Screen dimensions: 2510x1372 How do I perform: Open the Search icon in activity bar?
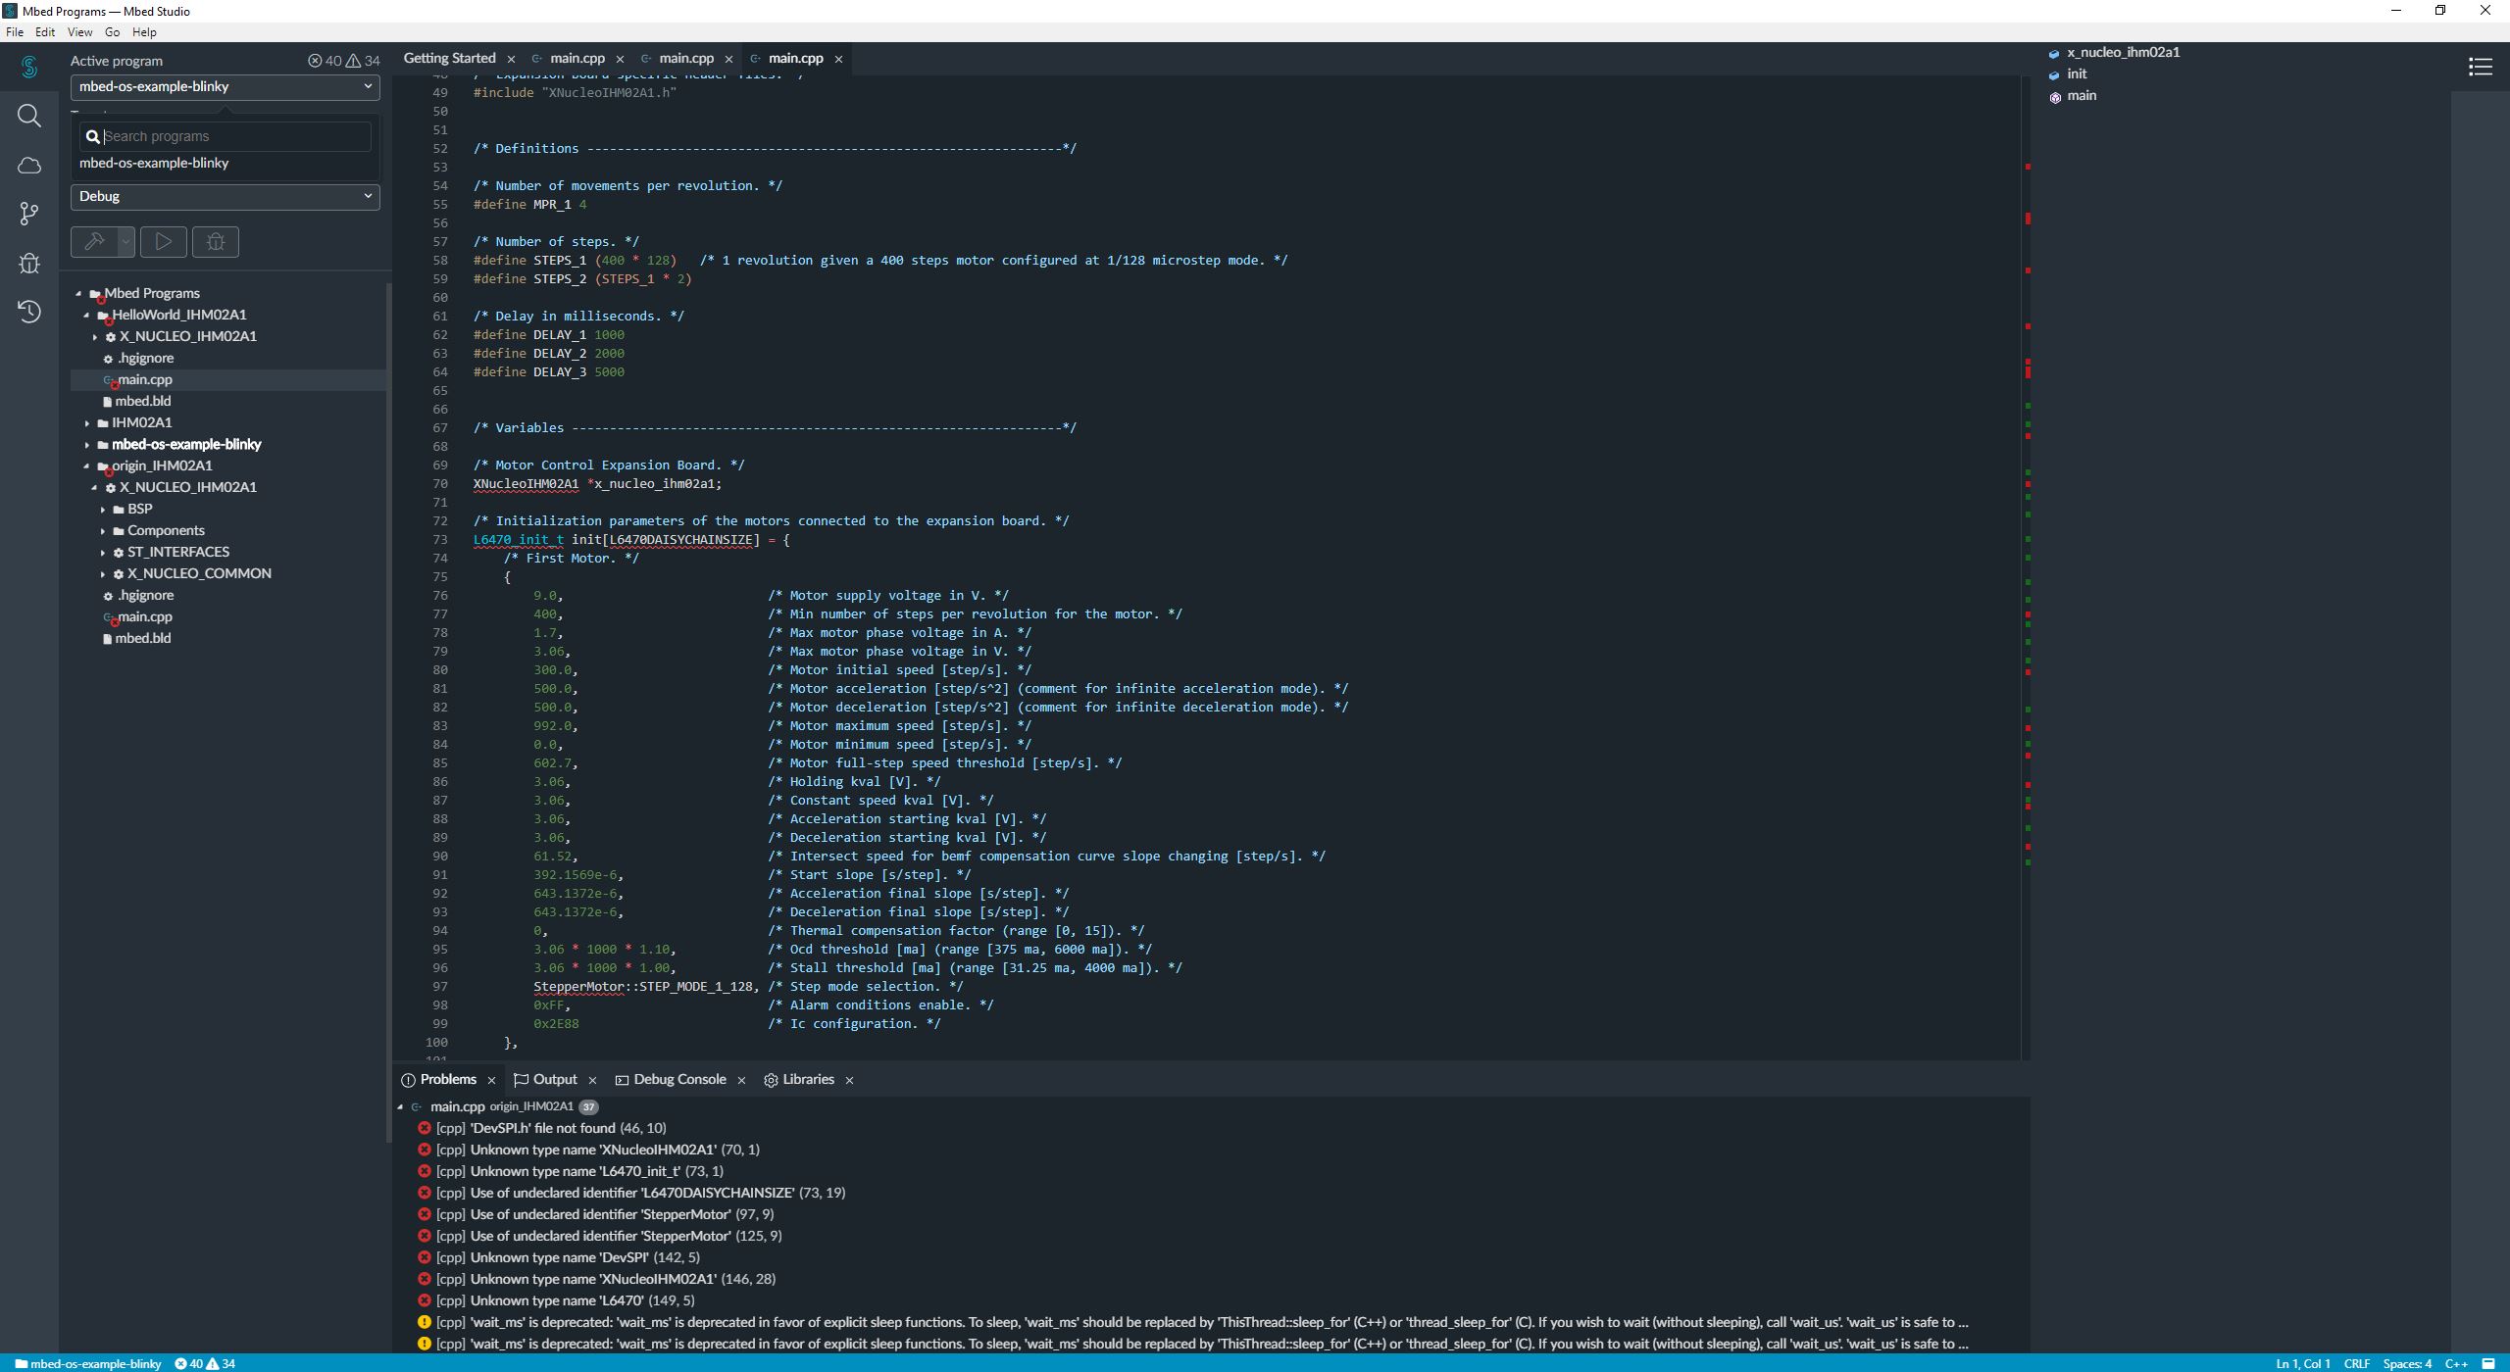[x=29, y=116]
